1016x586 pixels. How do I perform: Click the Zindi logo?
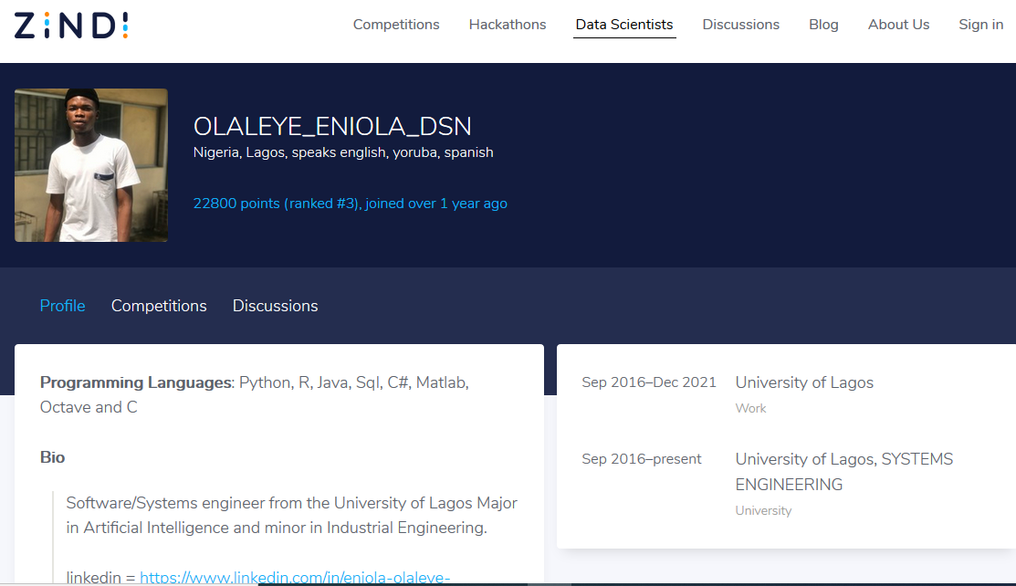tap(71, 26)
